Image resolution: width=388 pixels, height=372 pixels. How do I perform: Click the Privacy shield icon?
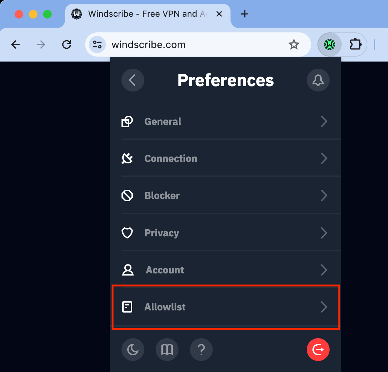click(127, 233)
